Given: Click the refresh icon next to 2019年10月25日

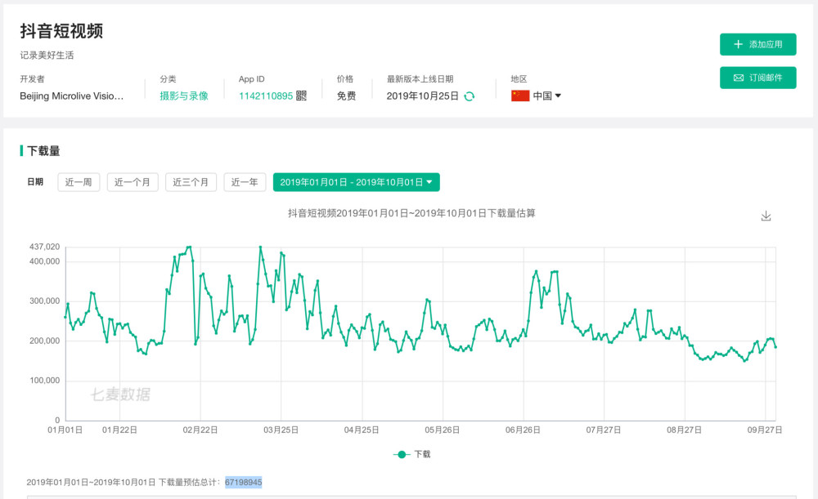Looking at the screenshot, I should click(x=470, y=96).
